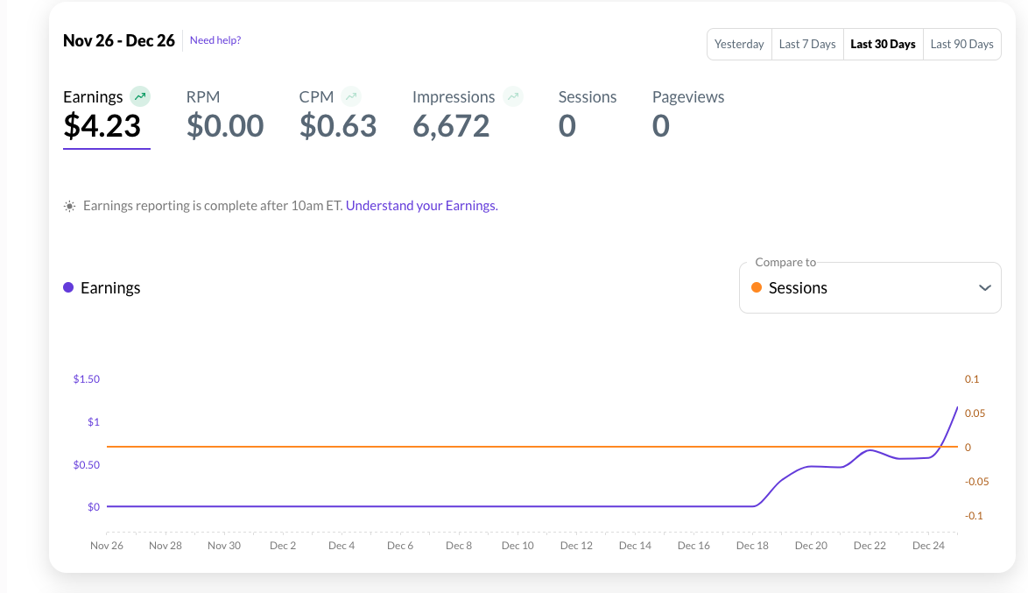The height and width of the screenshot is (593, 1028).
Task: Open the Understand your Earnings link
Action: [422, 206]
